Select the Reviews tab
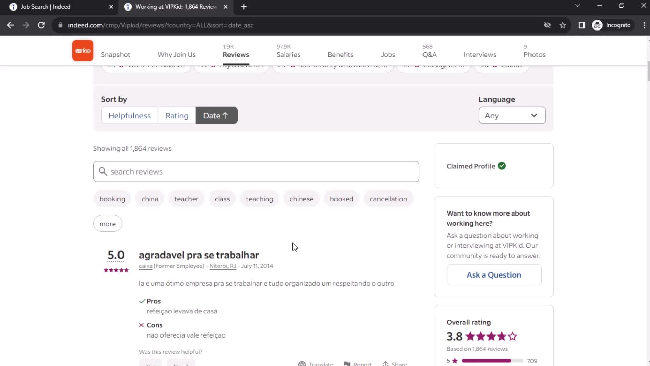Image resolution: width=650 pixels, height=366 pixels. [236, 55]
